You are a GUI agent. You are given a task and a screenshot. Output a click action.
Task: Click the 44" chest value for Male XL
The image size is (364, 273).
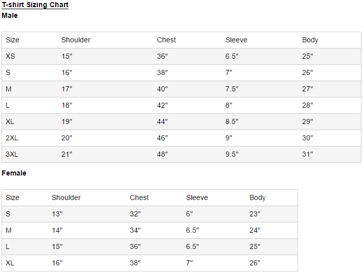[162, 121]
